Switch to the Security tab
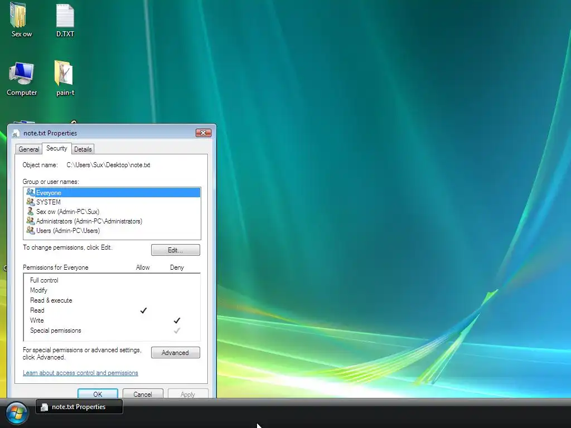The image size is (571, 428). [56, 148]
